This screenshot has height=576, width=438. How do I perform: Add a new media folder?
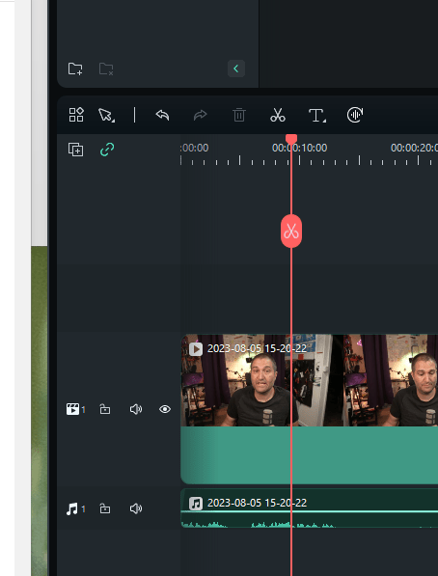click(x=75, y=69)
